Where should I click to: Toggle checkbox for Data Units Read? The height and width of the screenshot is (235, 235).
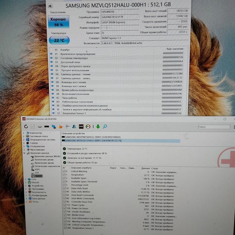pyautogui.click(x=64, y=188)
